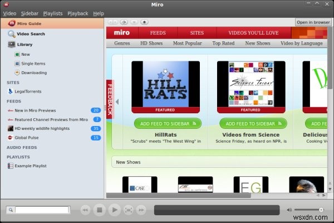Click the previous track button
Viewport: 334px width, 223px height.
[x=85, y=210]
